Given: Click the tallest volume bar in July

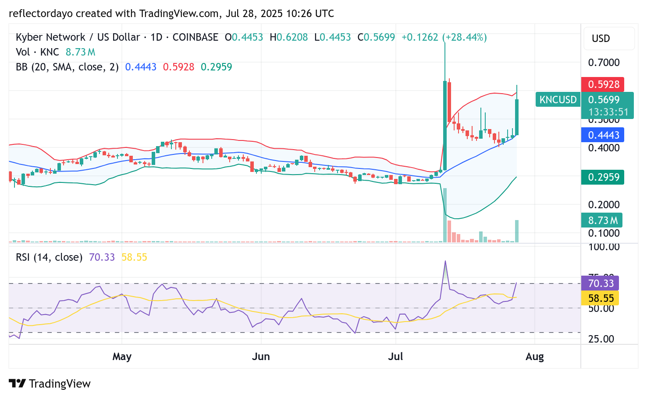Looking at the screenshot, I should pyautogui.click(x=445, y=215).
